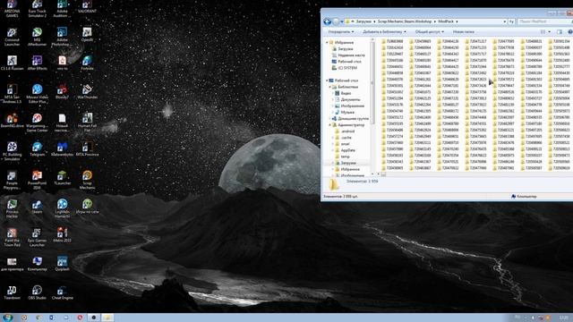Open Добавить в библиотеку dropdown
Viewport: 573px width, 322px height.
click(x=384, y=32)
